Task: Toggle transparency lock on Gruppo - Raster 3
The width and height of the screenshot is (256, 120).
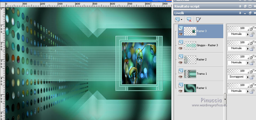Action: [252, 48]
